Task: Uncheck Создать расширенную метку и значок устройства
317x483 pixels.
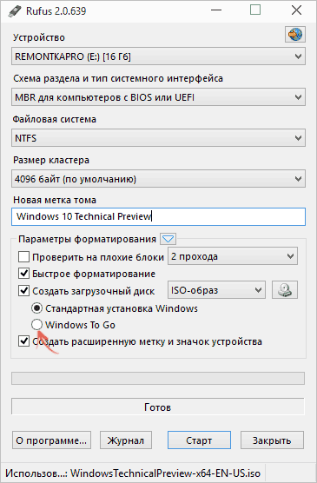Action: pos(23,341)
